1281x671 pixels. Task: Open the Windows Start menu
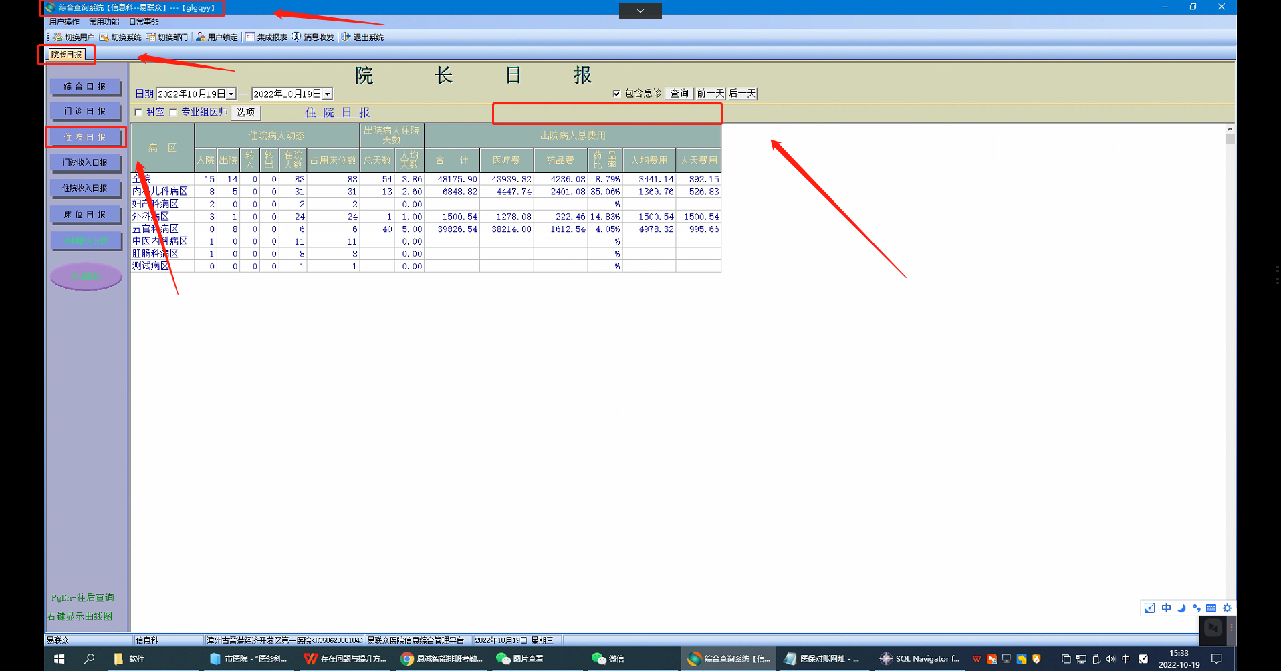click(59, 659)
